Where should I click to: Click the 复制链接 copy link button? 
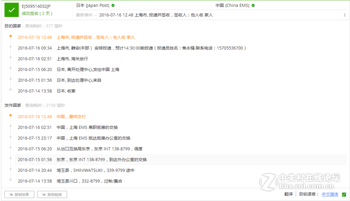[x=52, y=194]
